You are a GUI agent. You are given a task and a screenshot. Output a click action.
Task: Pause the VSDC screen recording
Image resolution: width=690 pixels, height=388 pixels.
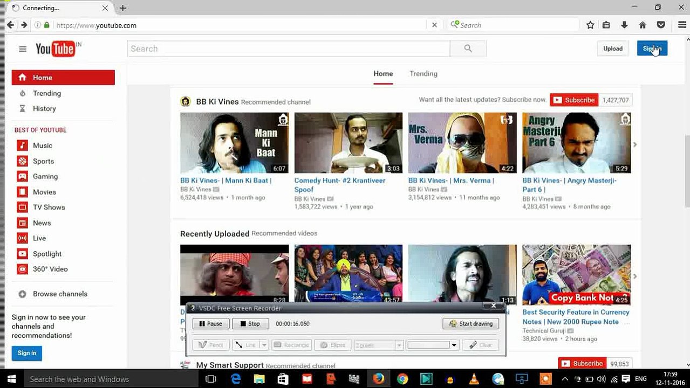click(210, 324)
